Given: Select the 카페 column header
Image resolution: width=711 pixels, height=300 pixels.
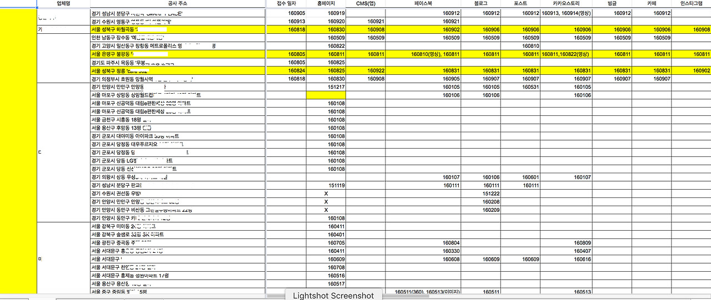Looking at the screenshot, I should pos(652,3).
